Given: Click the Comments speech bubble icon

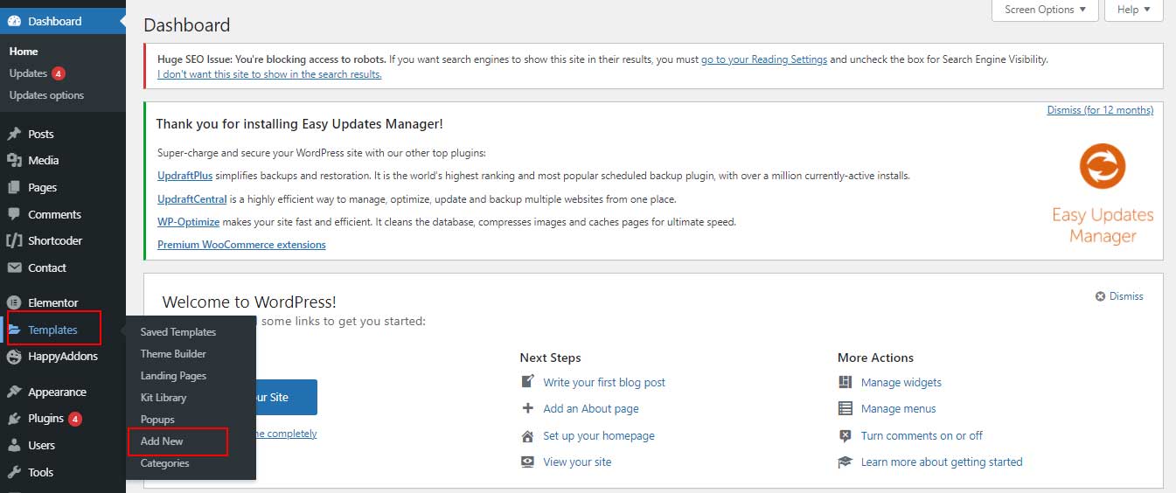Looking at the screenshot, I should [14, 214].
